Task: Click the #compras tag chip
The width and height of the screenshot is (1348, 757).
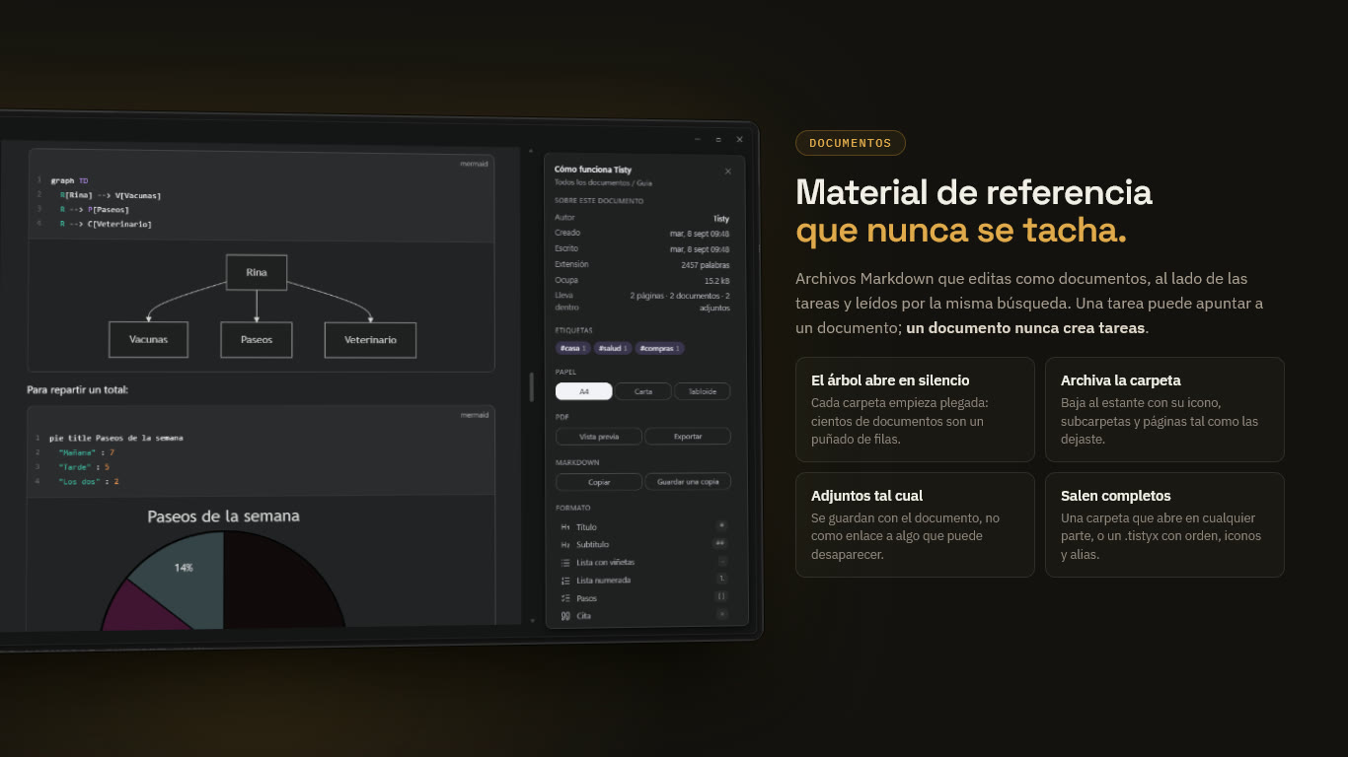Action: 660,348
